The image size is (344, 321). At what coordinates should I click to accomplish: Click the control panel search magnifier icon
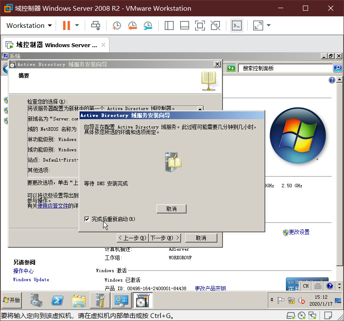pos(338,68)
